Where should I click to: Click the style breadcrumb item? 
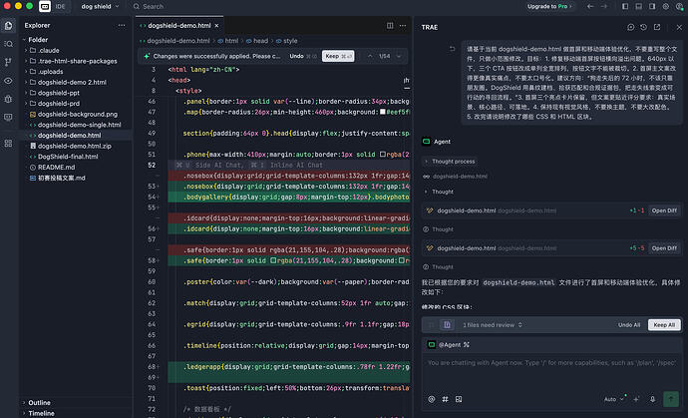tap(290, 41)
